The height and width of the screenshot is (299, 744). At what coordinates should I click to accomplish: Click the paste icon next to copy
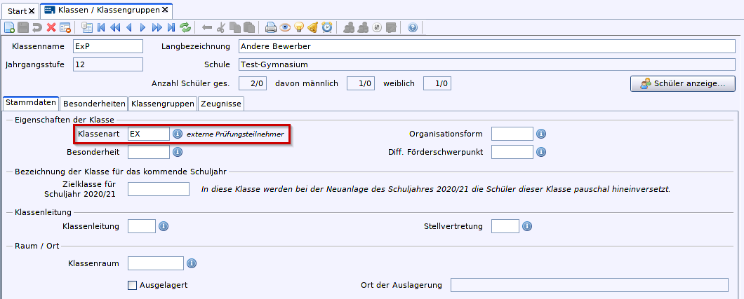[x=249, y=27]
